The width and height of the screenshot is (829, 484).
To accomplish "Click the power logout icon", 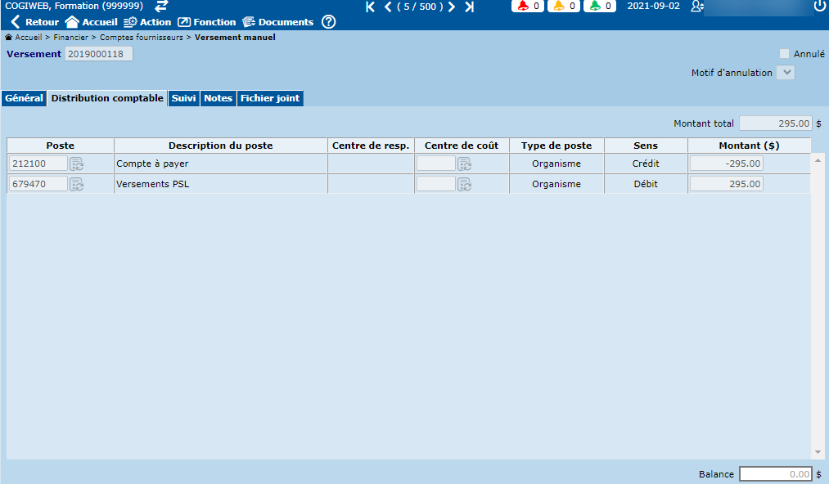I will click(x=819, y=7).
